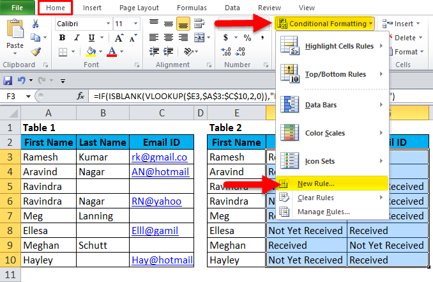Set Middle Align for cells
Viewport: 433px width, 282px height.
tap(169, 24)
